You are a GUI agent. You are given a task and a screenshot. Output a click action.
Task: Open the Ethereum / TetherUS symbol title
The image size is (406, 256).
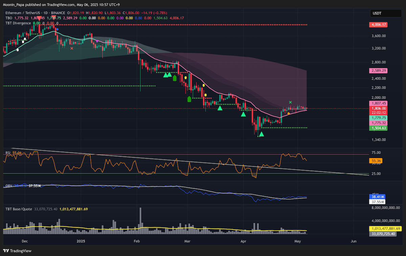[x=24, y=13]
